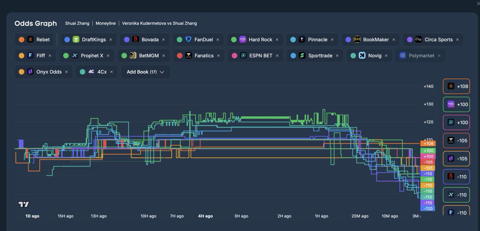Remove Bovada using its x

[x=163, y=40]
